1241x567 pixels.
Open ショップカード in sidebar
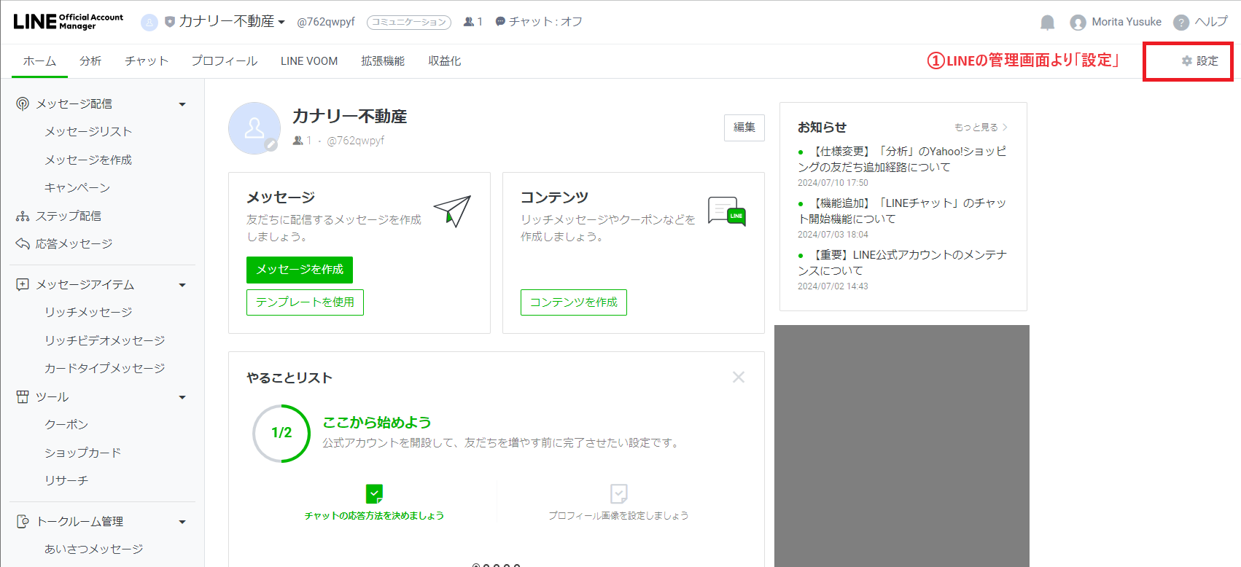[x=83, y=453]
